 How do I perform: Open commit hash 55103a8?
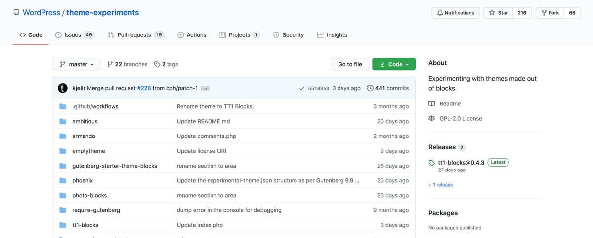(x=319, y=88)
